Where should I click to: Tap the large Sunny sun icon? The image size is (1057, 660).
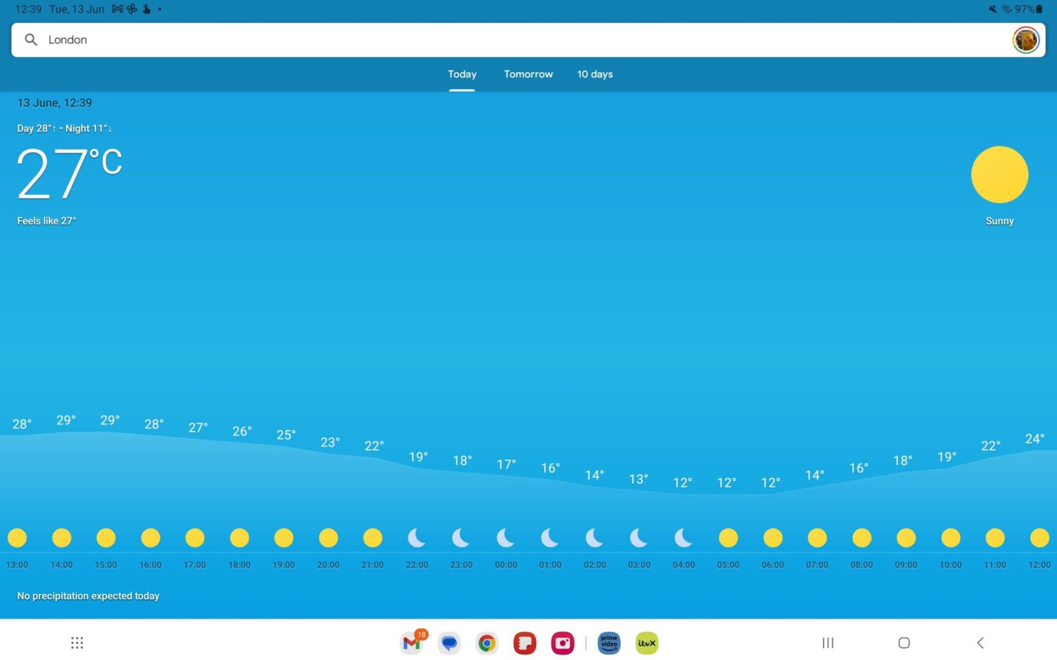(1000, 174)
